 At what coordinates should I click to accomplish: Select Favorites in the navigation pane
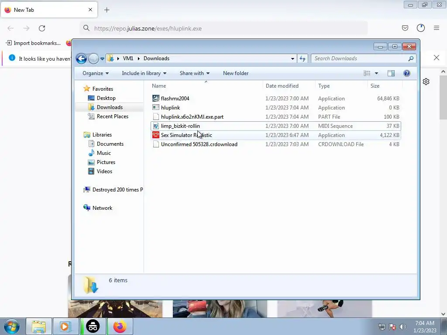coord(103,89)
